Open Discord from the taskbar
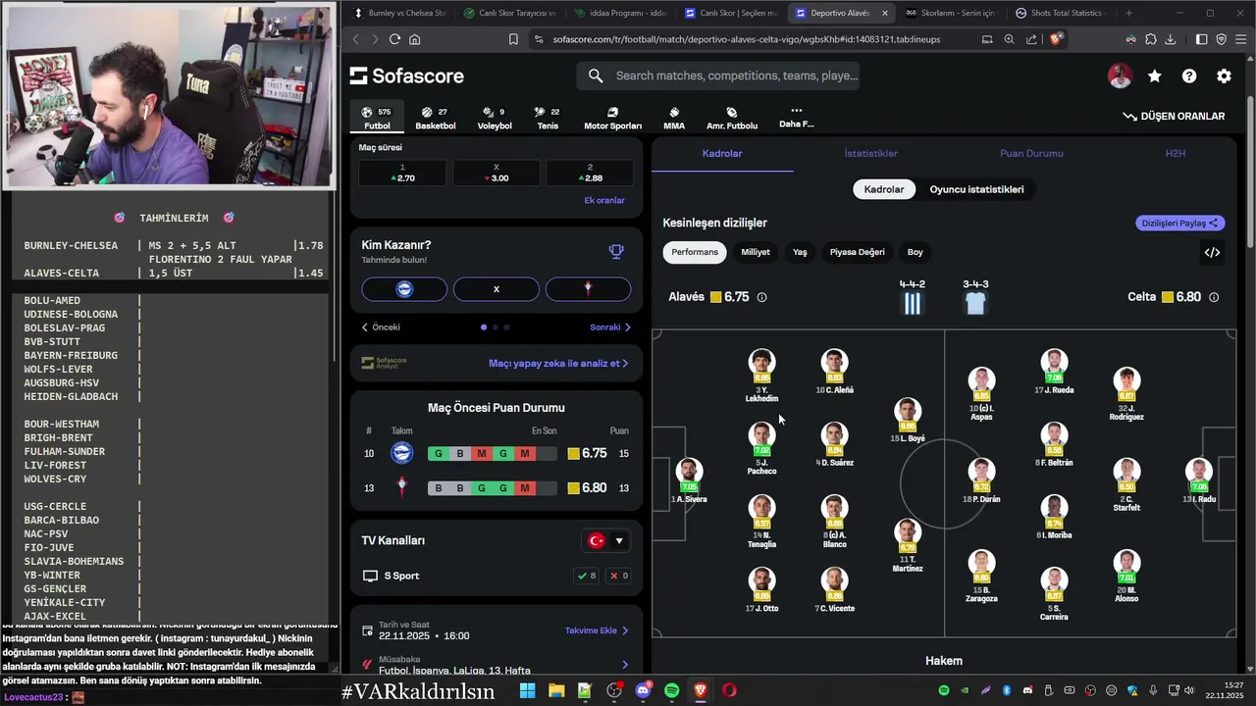This screenshot has width=1256, height=706. click(x=643, y=691)
